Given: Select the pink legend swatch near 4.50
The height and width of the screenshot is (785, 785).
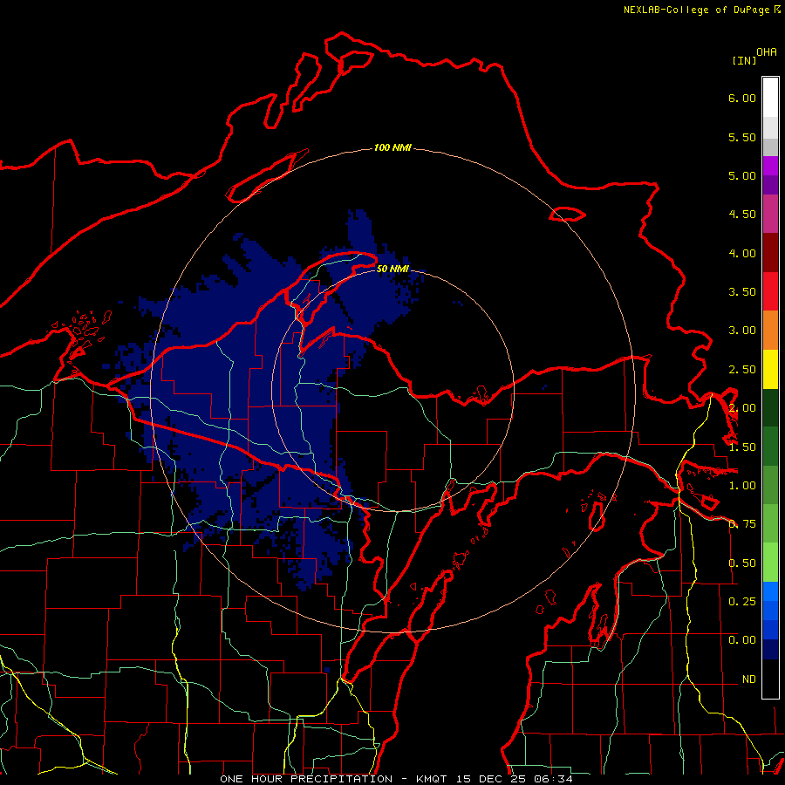Looking at the screenshot, I should pos(770,214).
